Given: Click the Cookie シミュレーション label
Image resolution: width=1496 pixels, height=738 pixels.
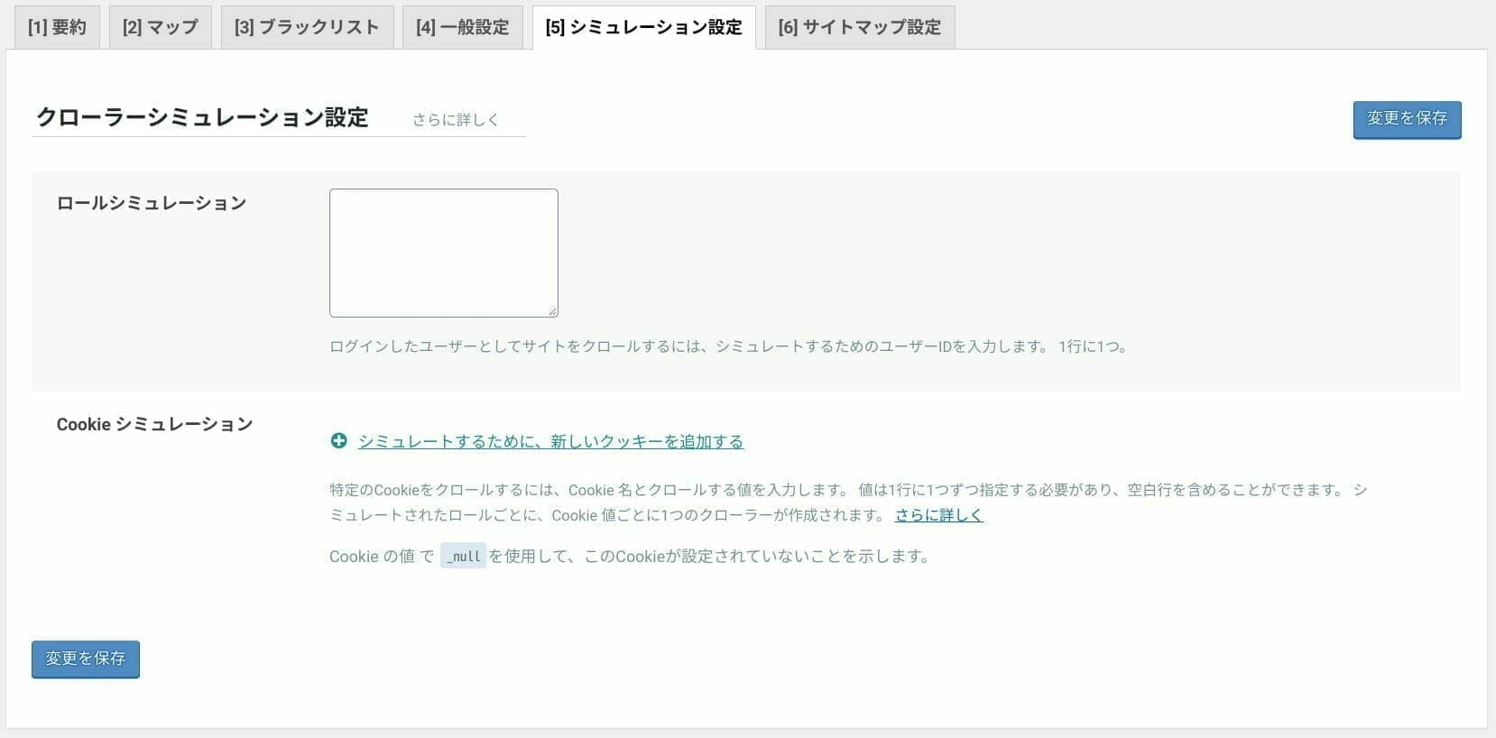Looking at the screenshot, I should tap(154, 424).
